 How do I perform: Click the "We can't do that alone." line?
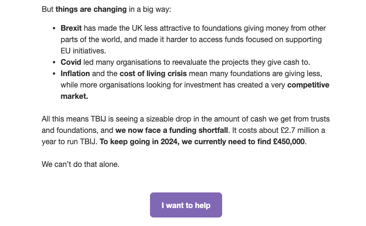pos(80,165)
